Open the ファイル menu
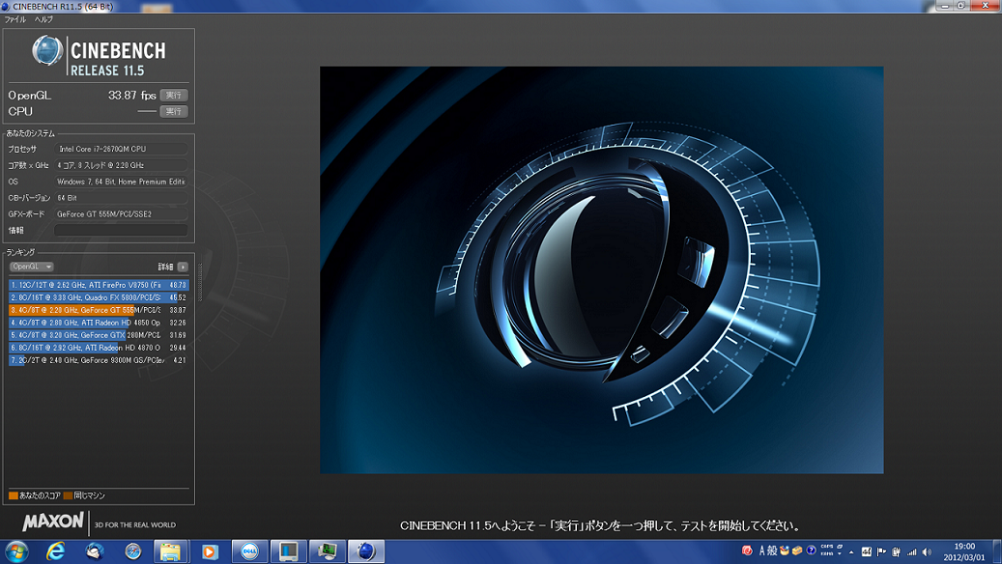This screenshot has width=1002, height=564. click(x=15, y=19)
